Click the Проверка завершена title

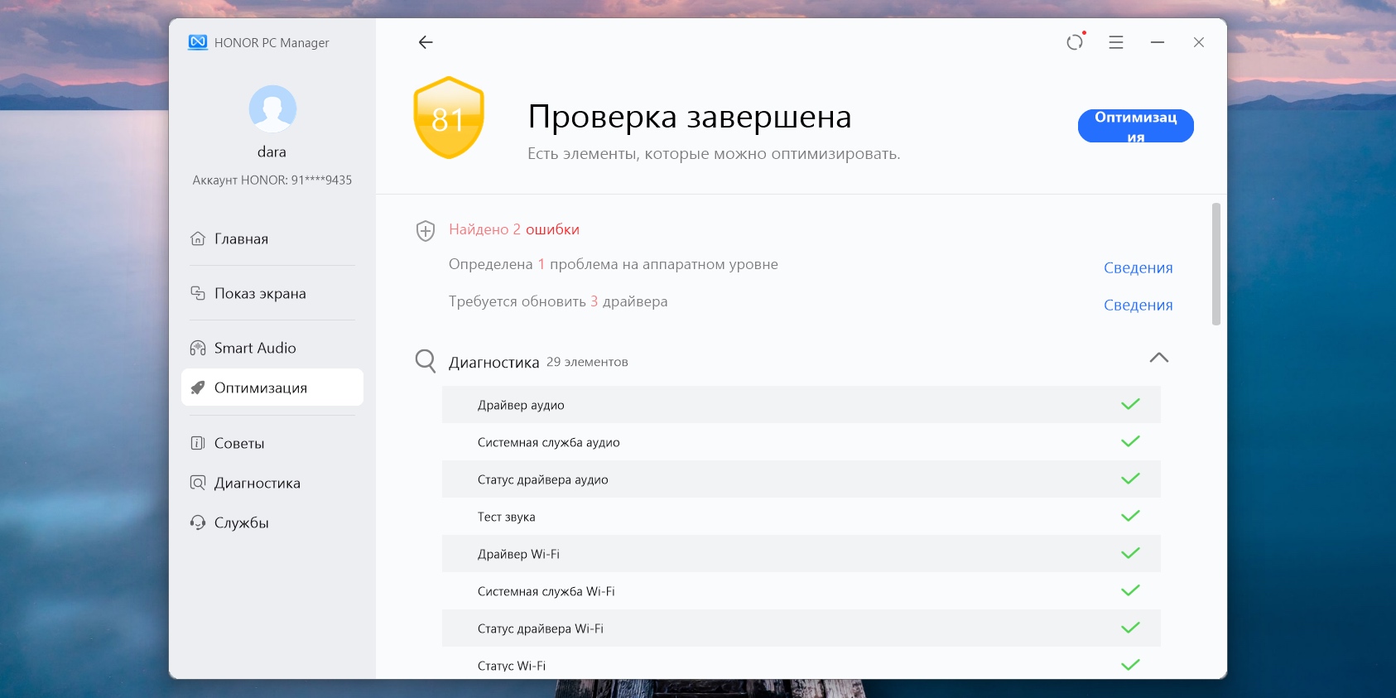690,117
